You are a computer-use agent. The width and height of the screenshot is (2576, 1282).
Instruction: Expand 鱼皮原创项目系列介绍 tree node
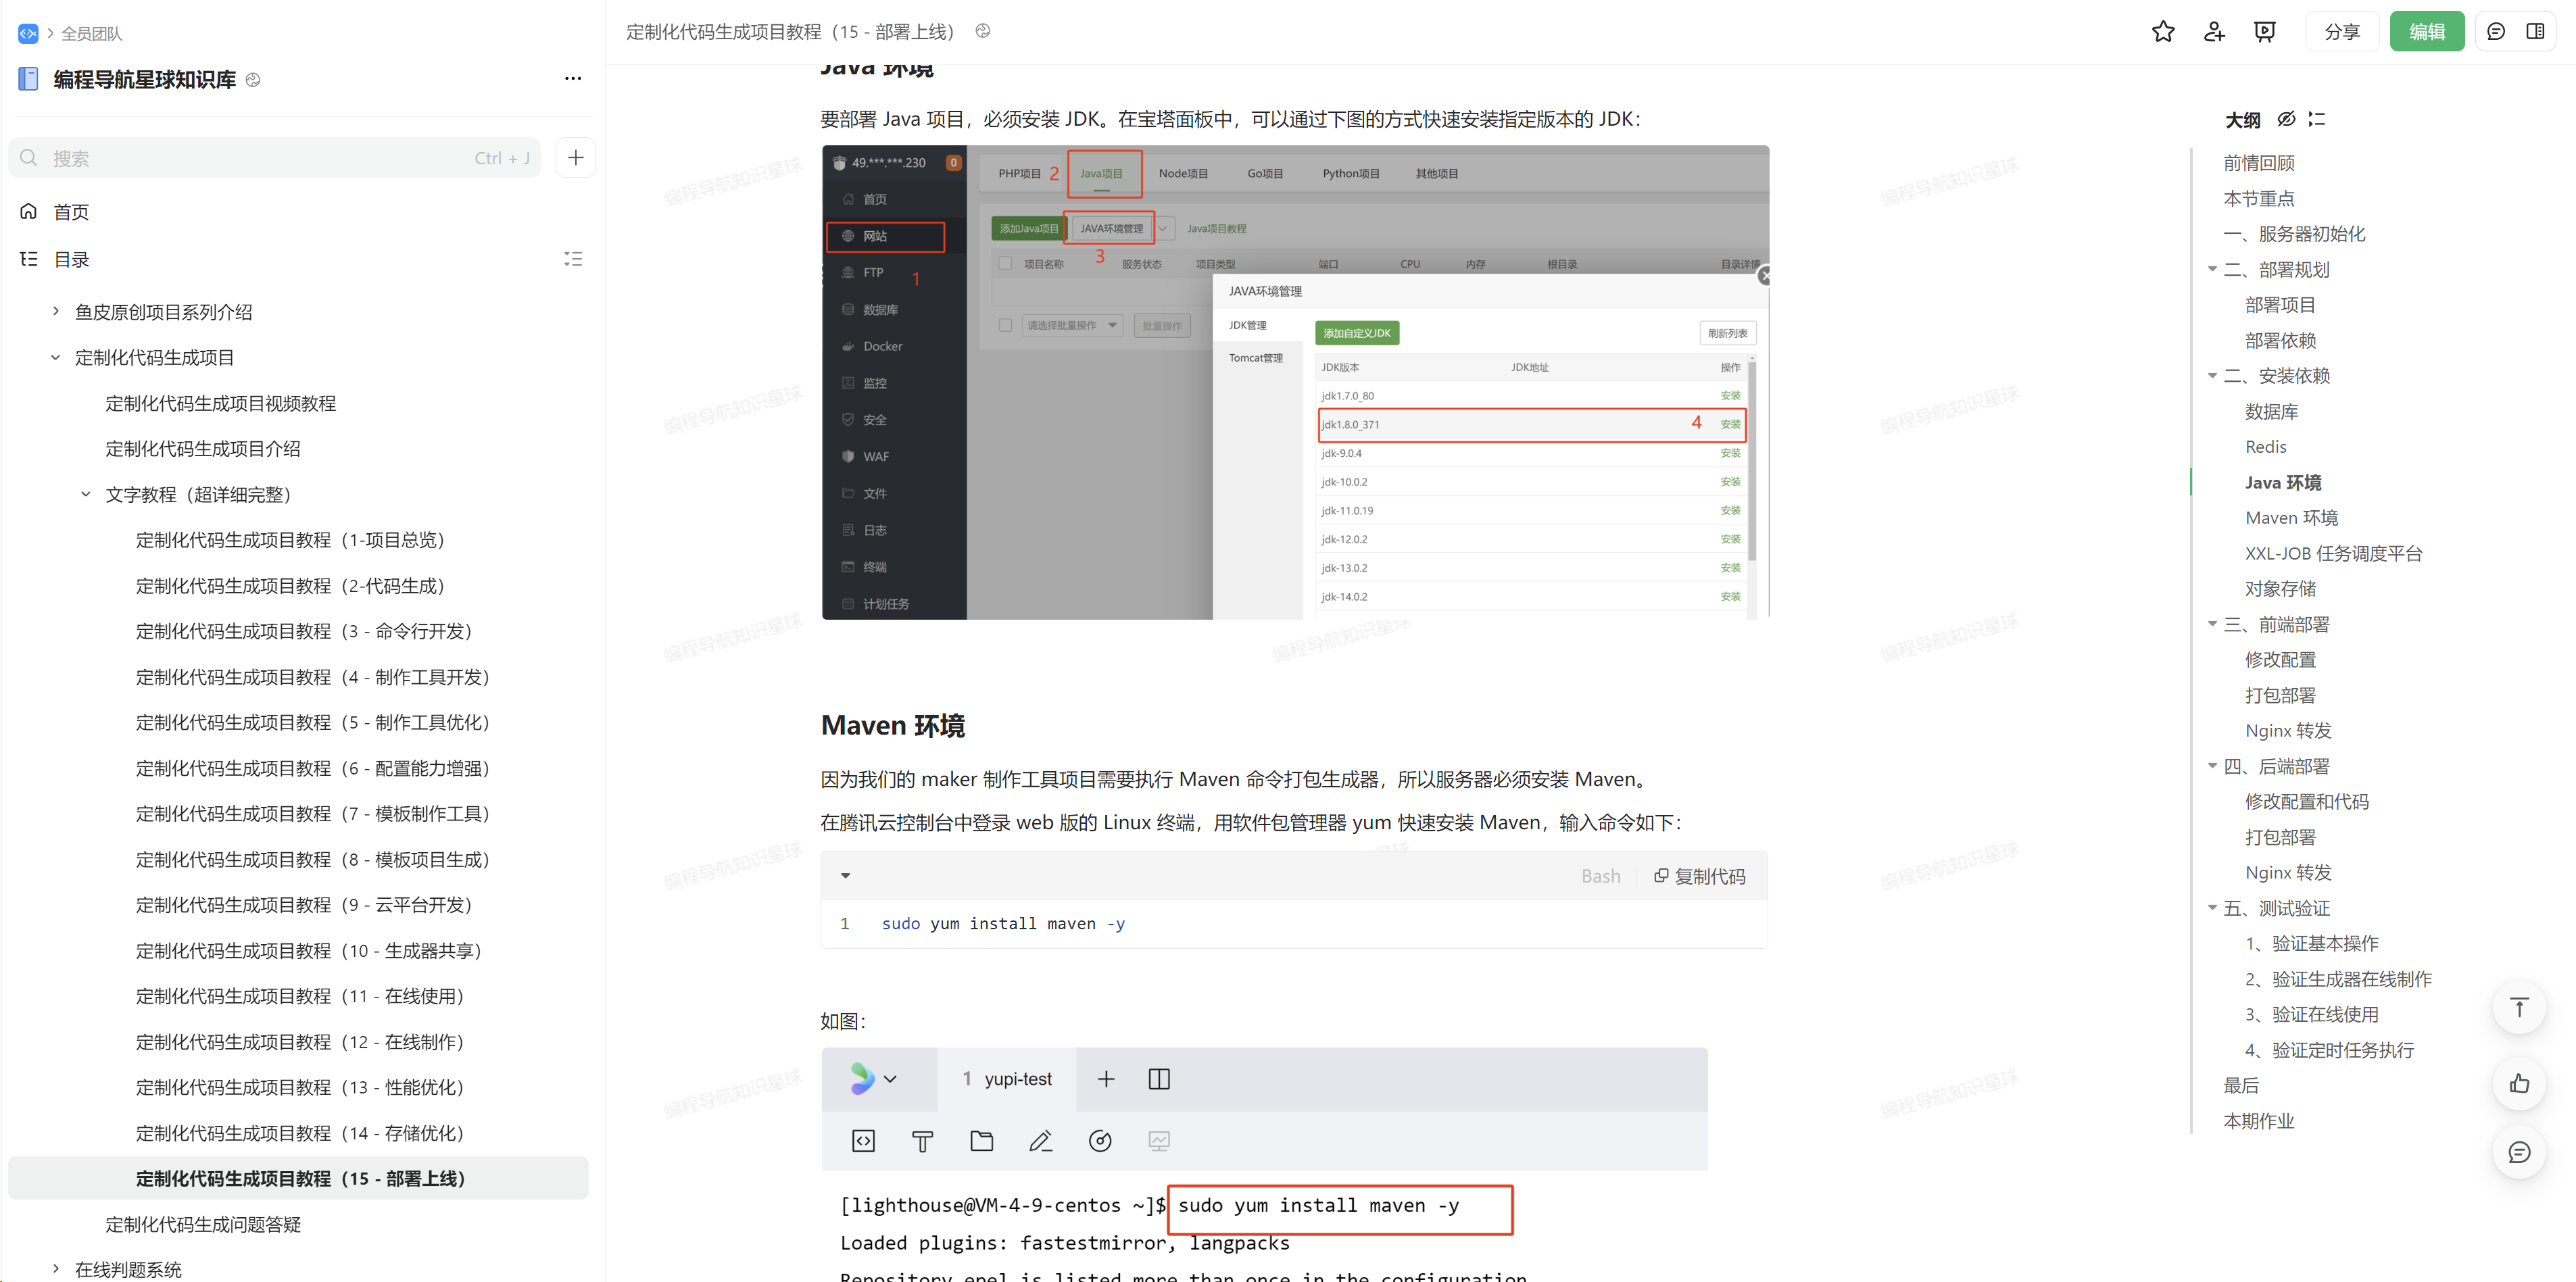[x=56, y=312]
